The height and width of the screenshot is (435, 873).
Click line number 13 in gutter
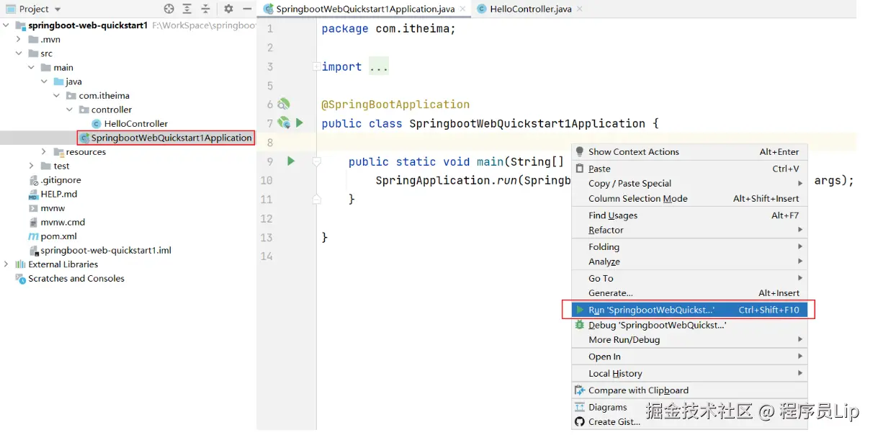[267, 238]
